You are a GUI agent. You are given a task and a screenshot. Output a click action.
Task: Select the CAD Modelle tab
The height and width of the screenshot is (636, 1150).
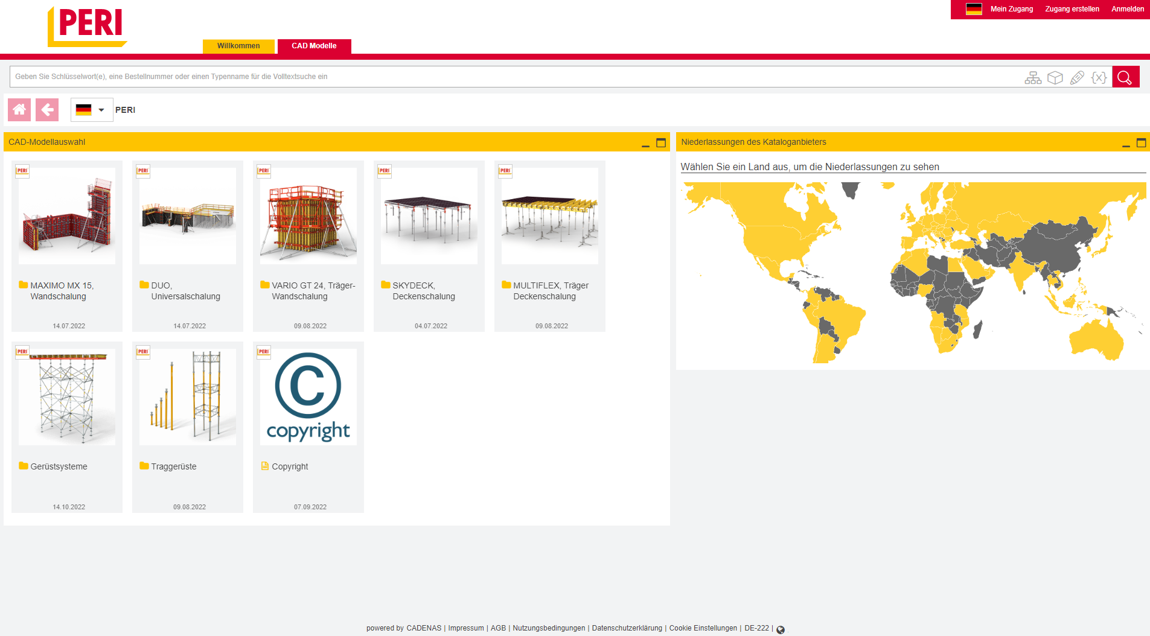(x=315, y=45)
